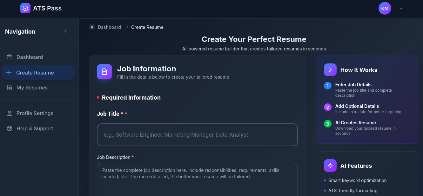Click the ATS Pass brand name

point(47,8)
